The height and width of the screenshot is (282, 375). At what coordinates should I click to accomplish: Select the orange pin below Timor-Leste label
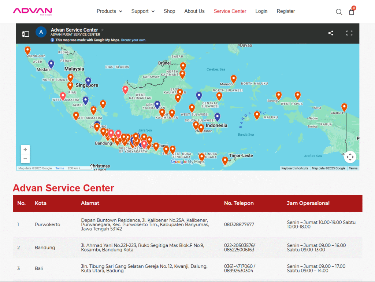pos(225,161)
